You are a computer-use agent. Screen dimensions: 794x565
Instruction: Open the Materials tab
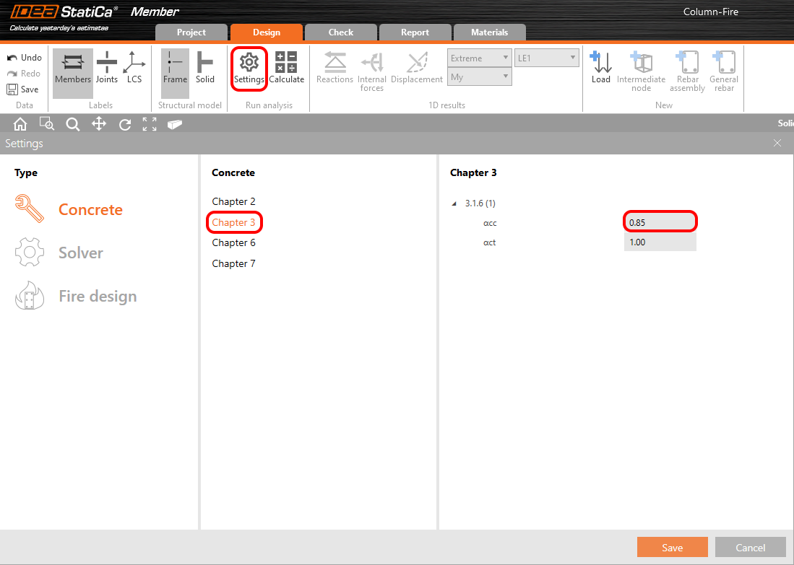pos(489,32)
